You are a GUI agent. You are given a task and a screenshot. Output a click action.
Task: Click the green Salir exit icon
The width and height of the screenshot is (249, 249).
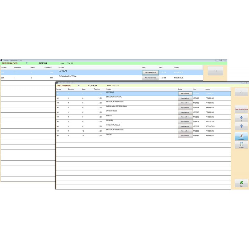(241, 183)
